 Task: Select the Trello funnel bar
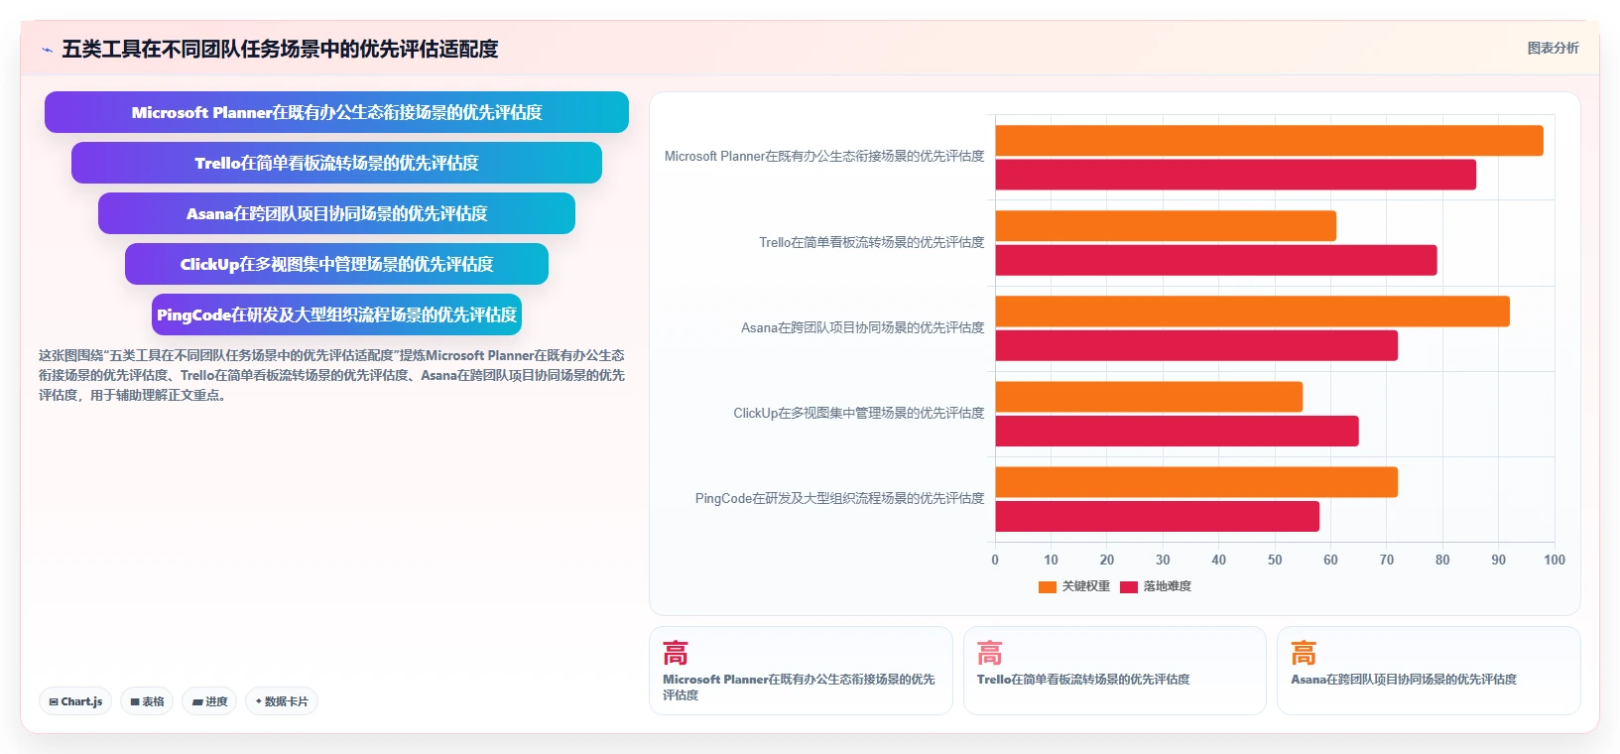point(336,163)
